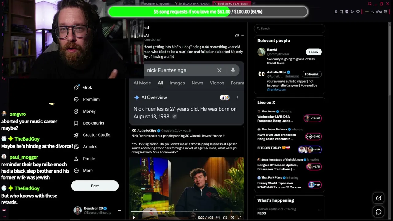
Task: Open the Beardson 28 account avatar
Action: (x=78, y=210)
